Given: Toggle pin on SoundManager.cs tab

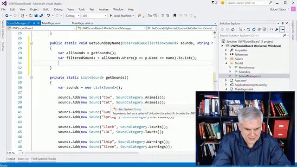Looking at the screenshot, I should 34,23.
